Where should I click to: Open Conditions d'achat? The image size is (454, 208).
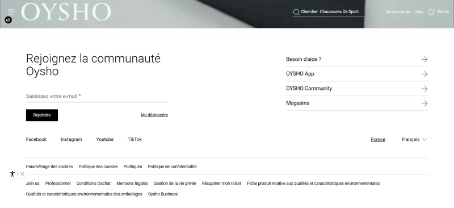(94, 184)
